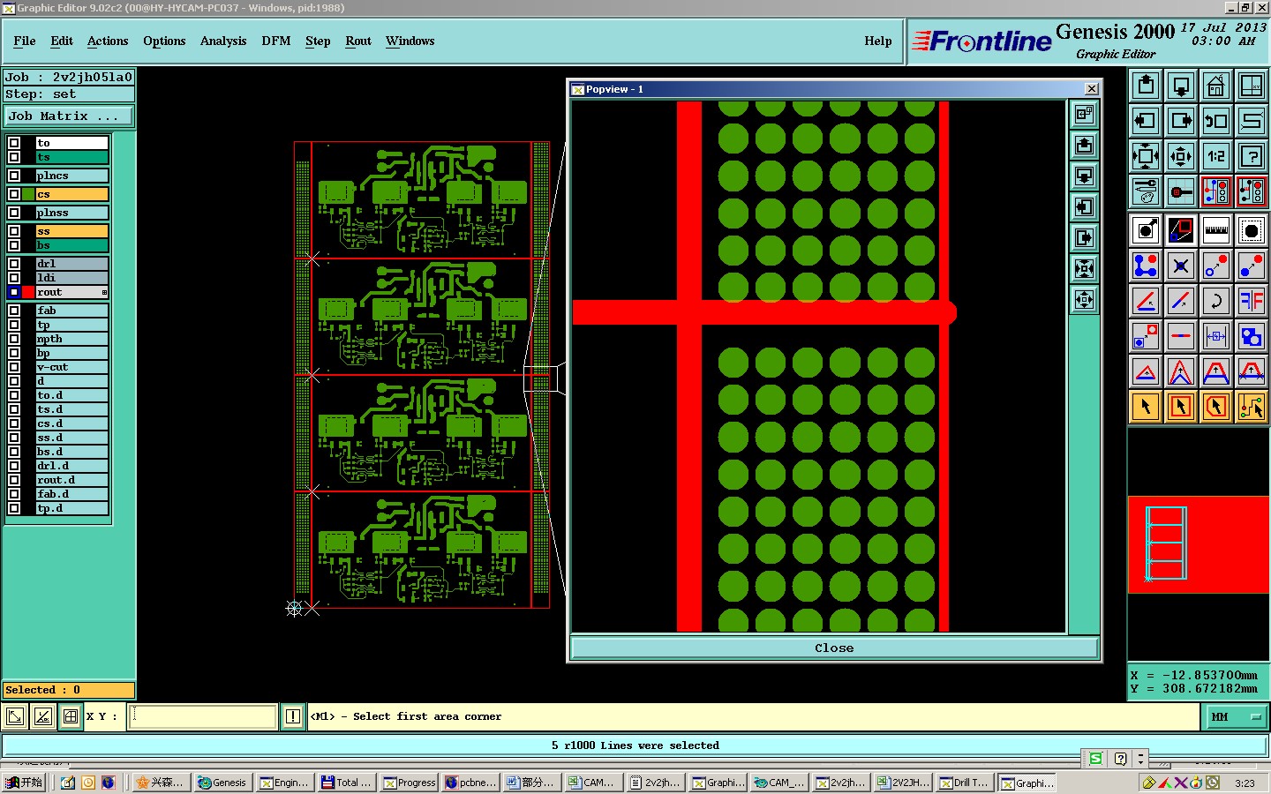1271x794 pixels.
Task: Click the mirror F flip icon
Action: pos(1252,301)
